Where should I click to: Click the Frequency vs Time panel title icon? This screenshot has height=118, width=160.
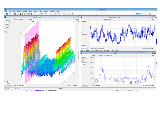click(x=82, y=17)
